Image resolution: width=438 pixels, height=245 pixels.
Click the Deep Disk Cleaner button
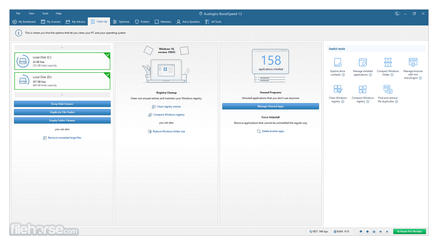(62, 104)
